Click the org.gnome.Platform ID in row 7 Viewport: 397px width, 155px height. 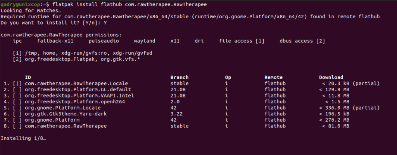(52, 120)
